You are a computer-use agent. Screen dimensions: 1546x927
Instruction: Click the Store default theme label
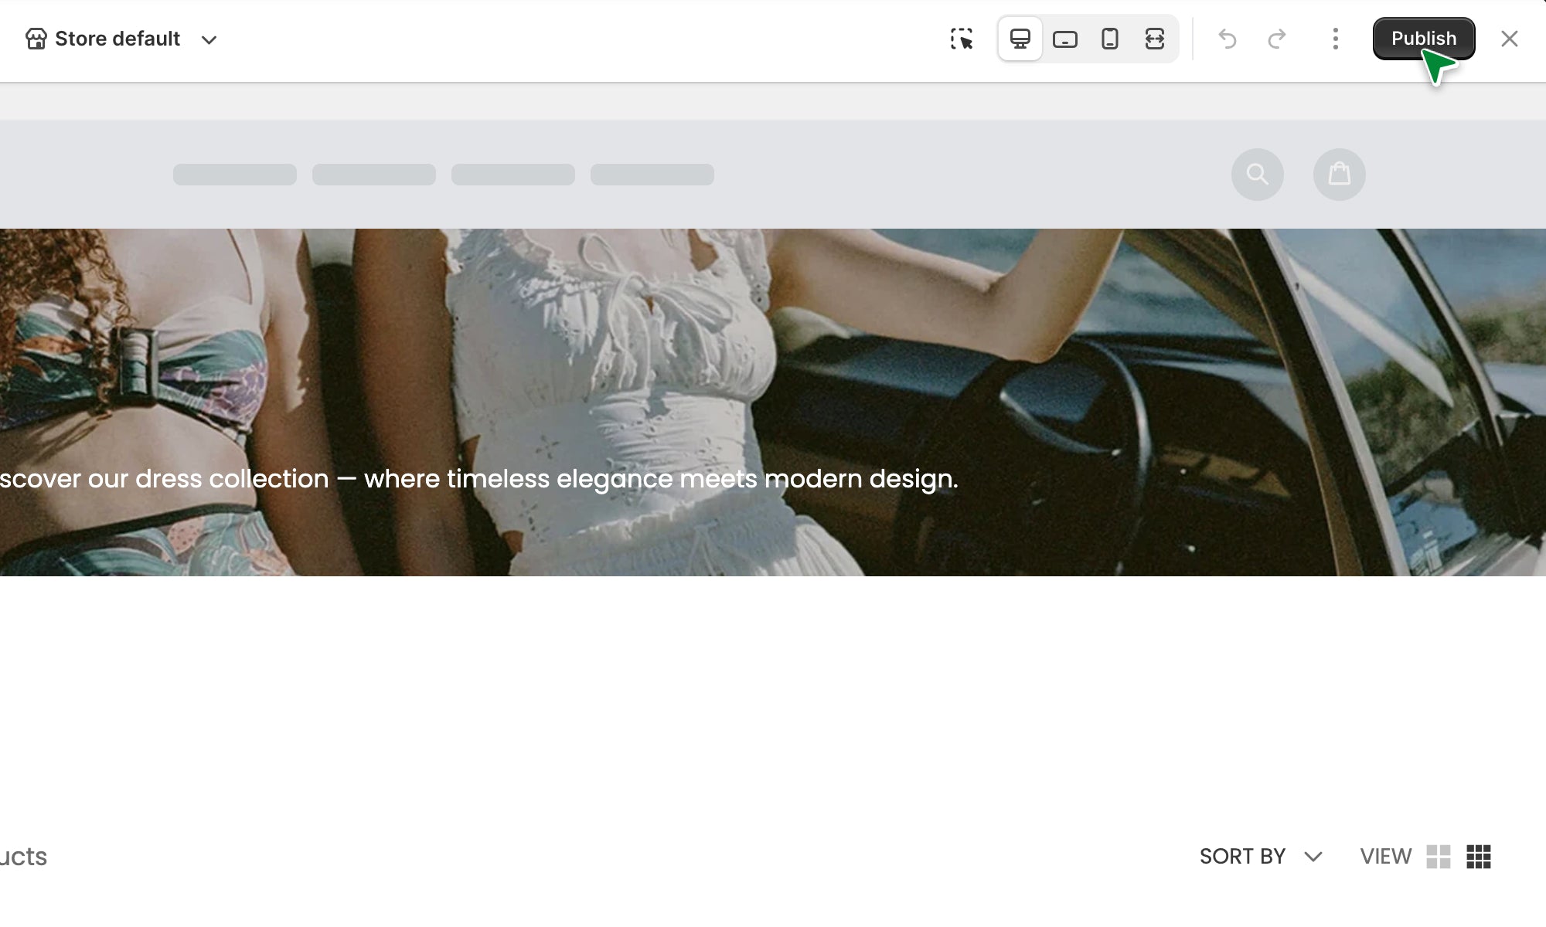(117, 39)
